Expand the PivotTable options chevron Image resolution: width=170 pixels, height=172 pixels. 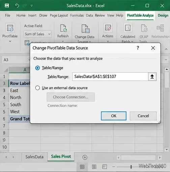(10, 41)
